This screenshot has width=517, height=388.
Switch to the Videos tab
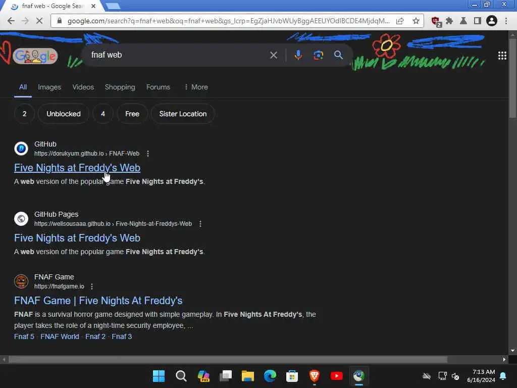(83, 87)
